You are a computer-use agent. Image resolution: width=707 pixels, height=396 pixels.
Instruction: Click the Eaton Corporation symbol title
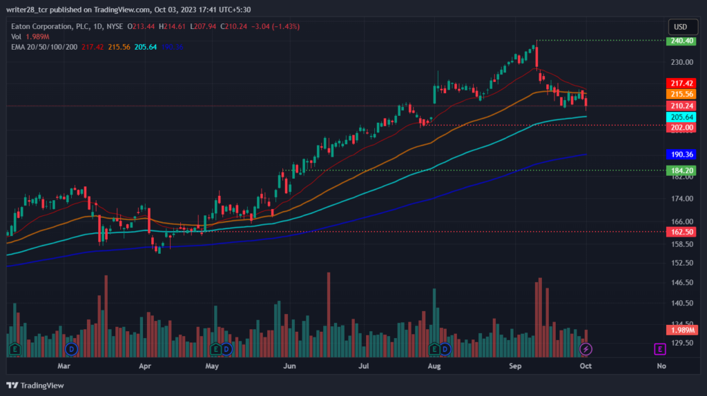tap(67, 27)
